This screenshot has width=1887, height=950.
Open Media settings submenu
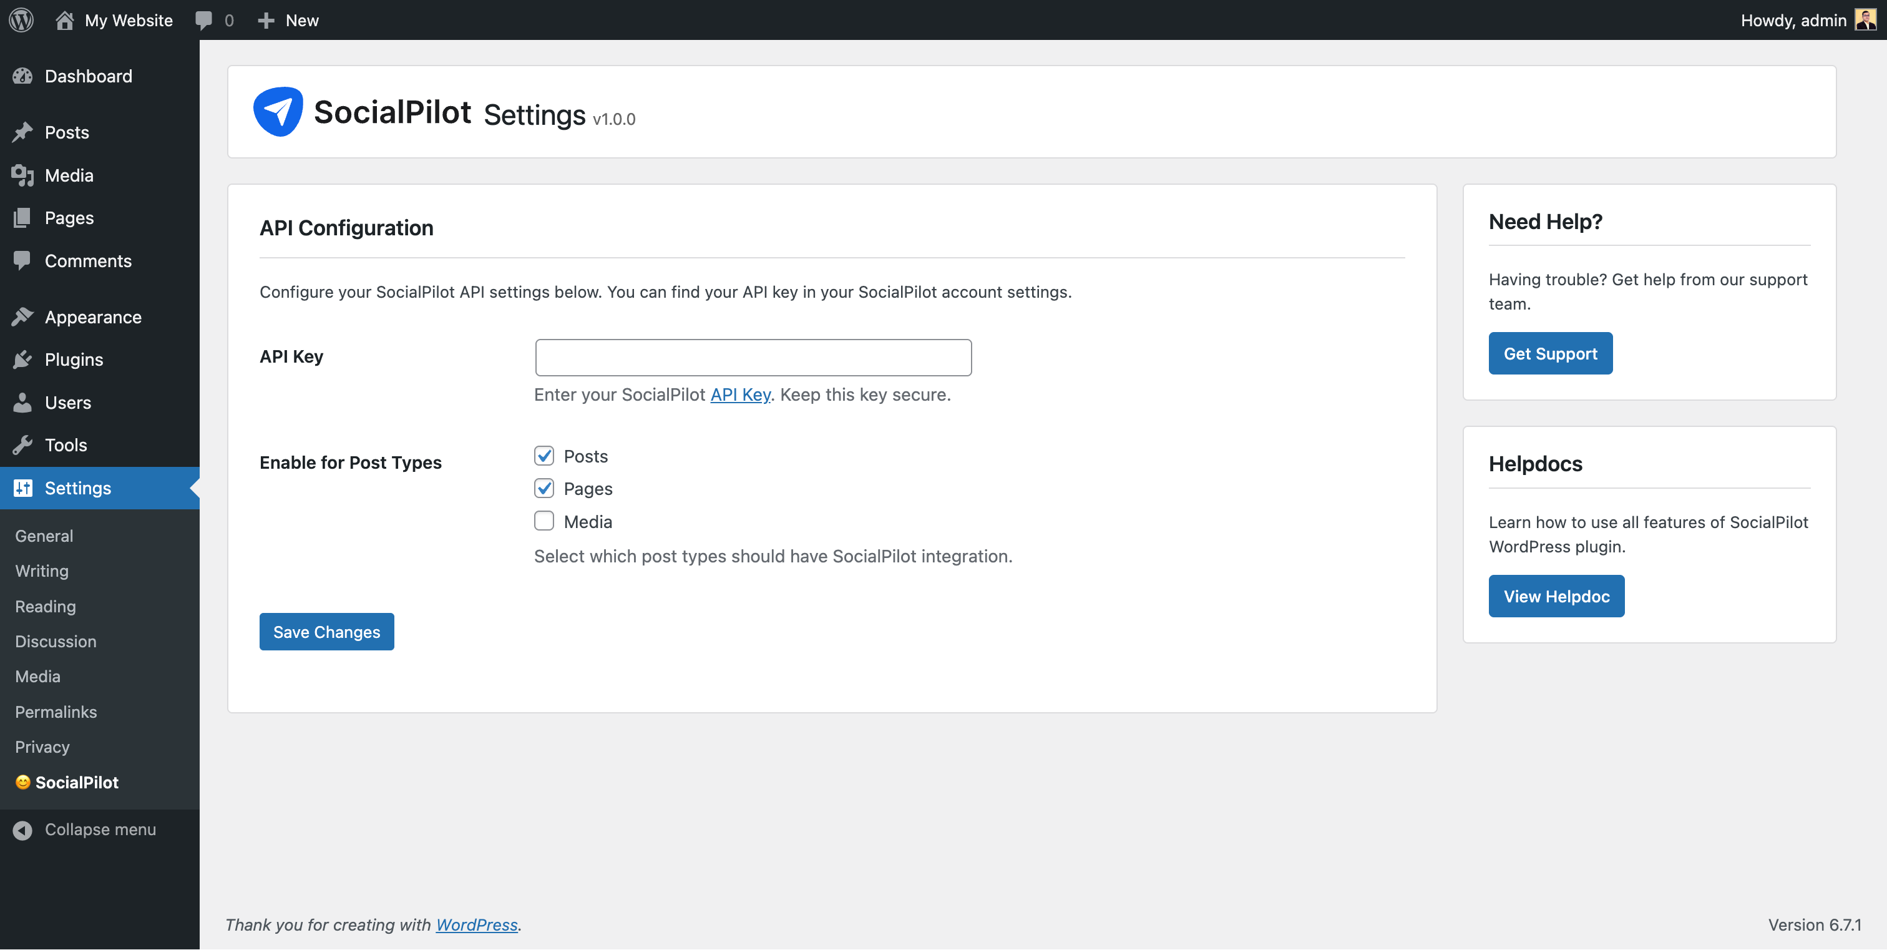(x=37, y=676)
